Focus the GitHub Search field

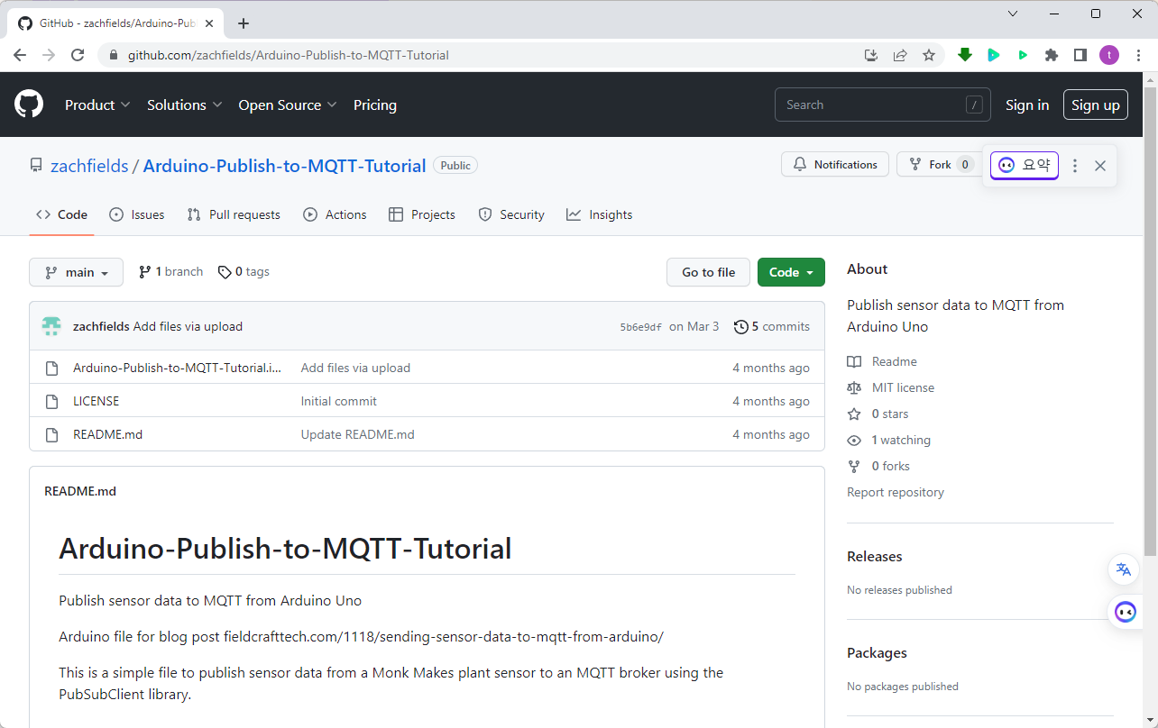[882, 105]
